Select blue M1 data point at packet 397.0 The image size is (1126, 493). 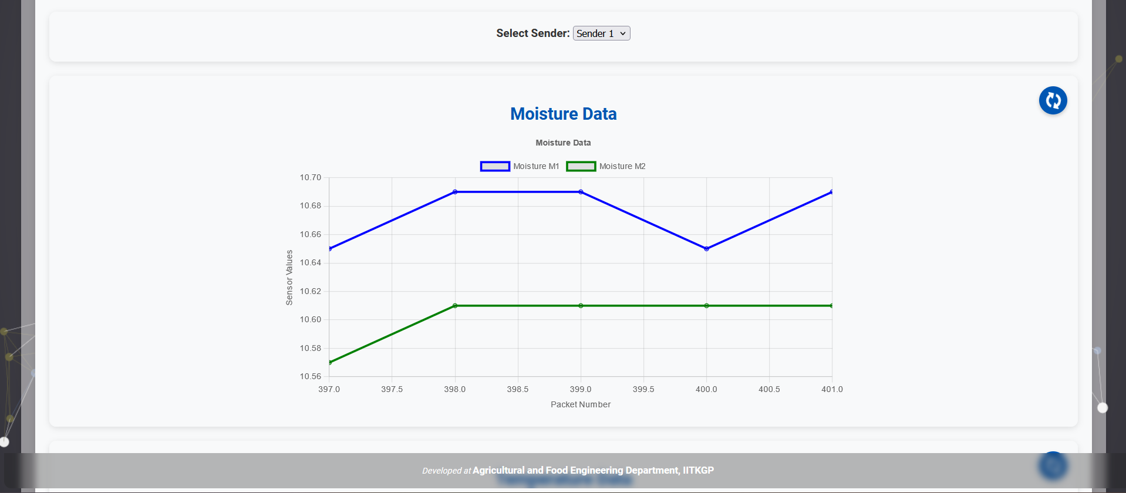(330, 249)
